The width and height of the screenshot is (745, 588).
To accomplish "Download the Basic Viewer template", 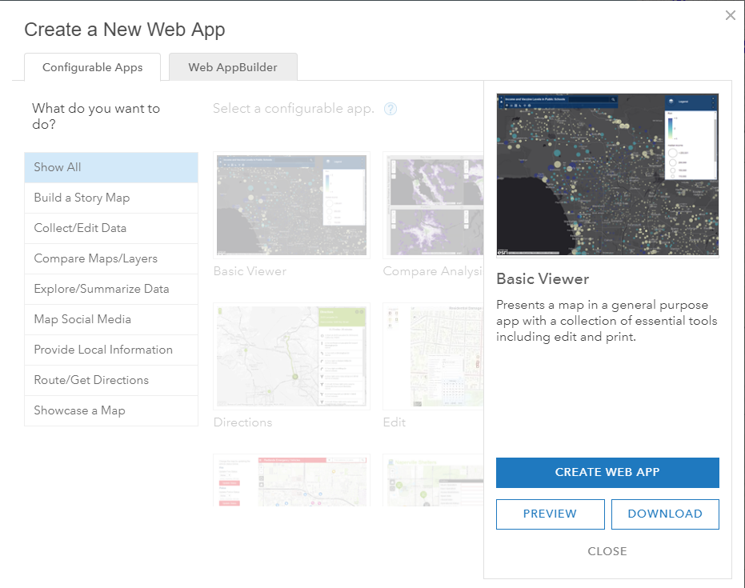I will click(665, 514).
